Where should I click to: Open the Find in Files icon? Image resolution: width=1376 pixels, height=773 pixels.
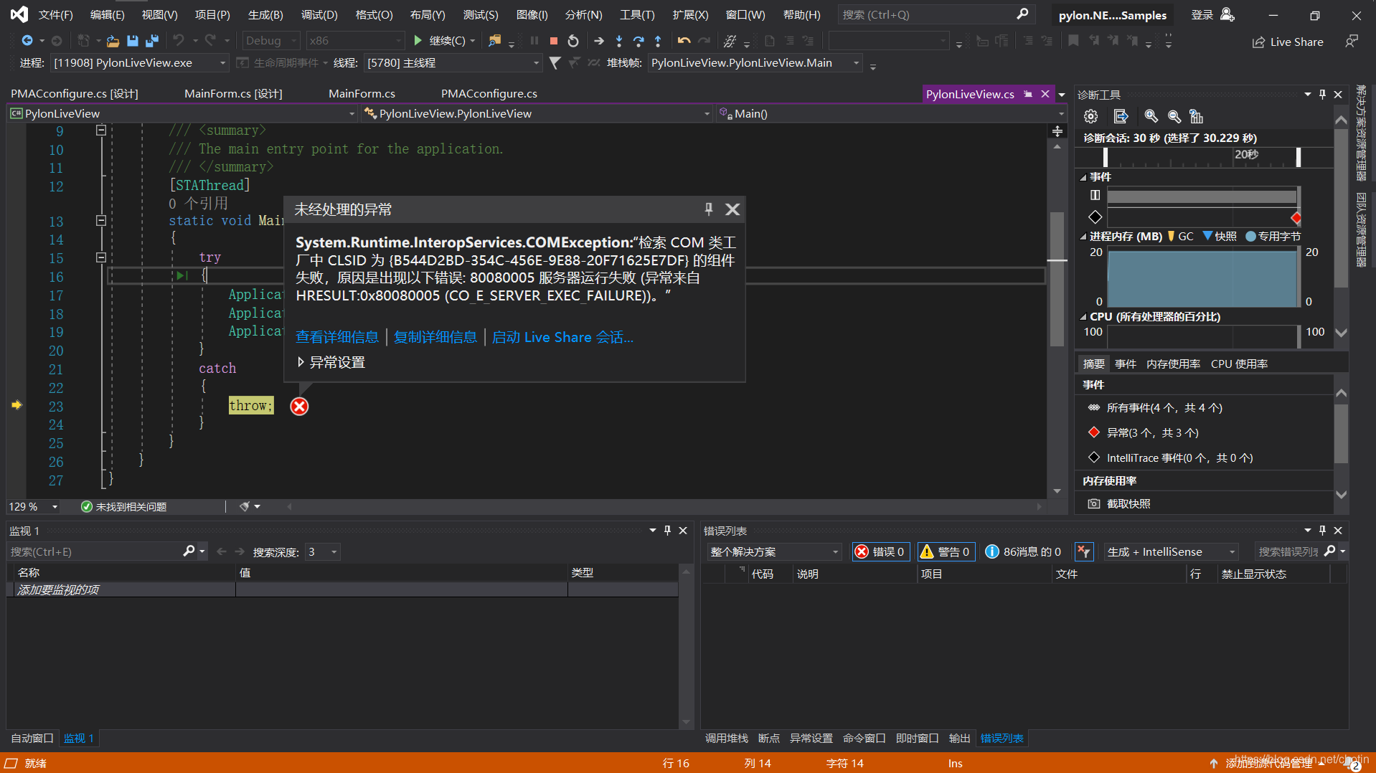494,41
